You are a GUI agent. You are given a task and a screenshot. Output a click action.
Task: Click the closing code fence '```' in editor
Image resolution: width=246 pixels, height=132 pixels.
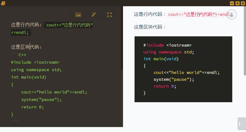[15, 121]
